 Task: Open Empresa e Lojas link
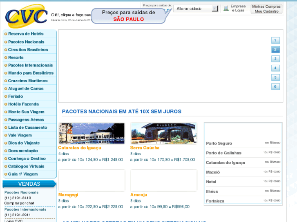[x=238, y=8]
